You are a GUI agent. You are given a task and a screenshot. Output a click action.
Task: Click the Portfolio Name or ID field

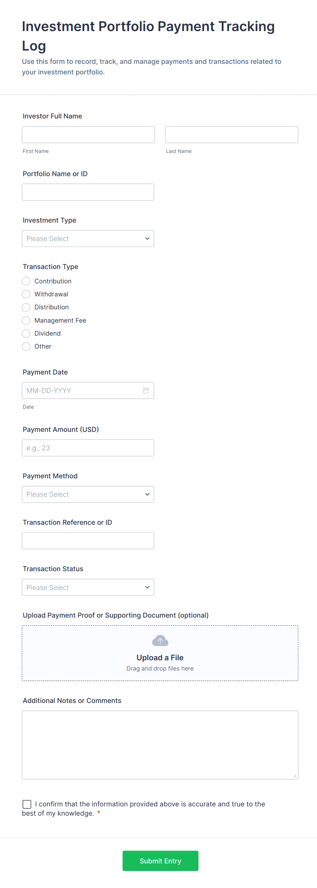pyautogui.click(x=88, y=192)
